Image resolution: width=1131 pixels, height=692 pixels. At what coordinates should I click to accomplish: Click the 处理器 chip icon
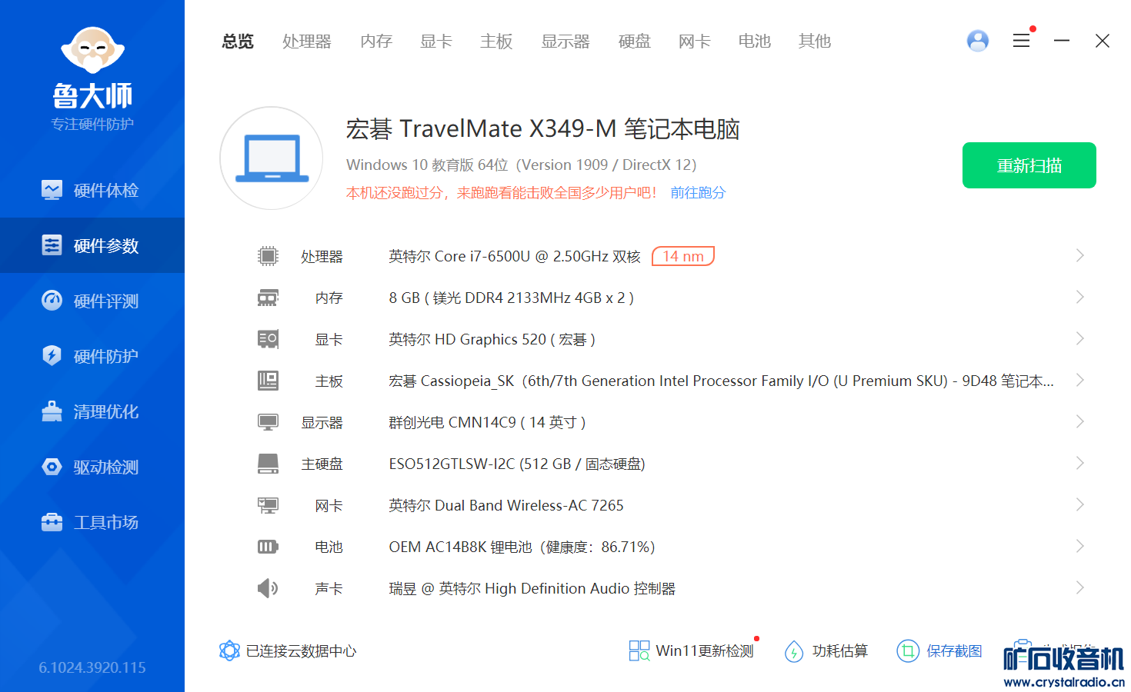268,256
